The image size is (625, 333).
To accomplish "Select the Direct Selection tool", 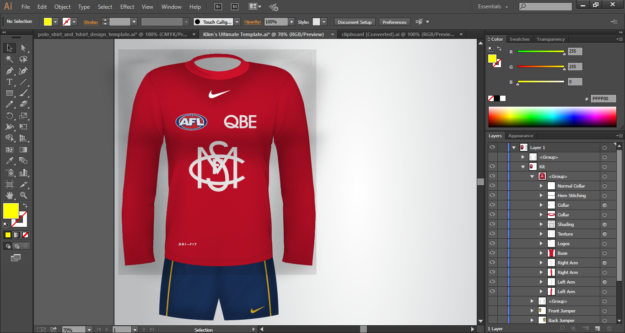I will pyautogui.click(x=23, y=48).
